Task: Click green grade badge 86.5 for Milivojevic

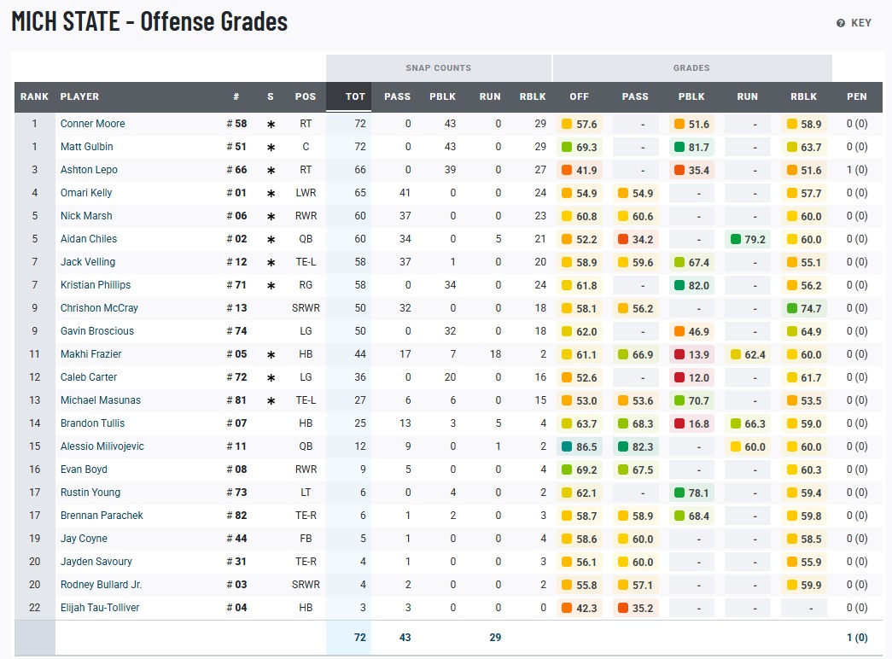Action: [580, 446]
